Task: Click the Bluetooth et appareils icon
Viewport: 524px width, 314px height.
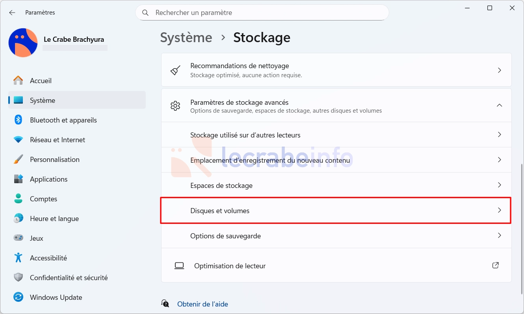Action: (18, 120)
